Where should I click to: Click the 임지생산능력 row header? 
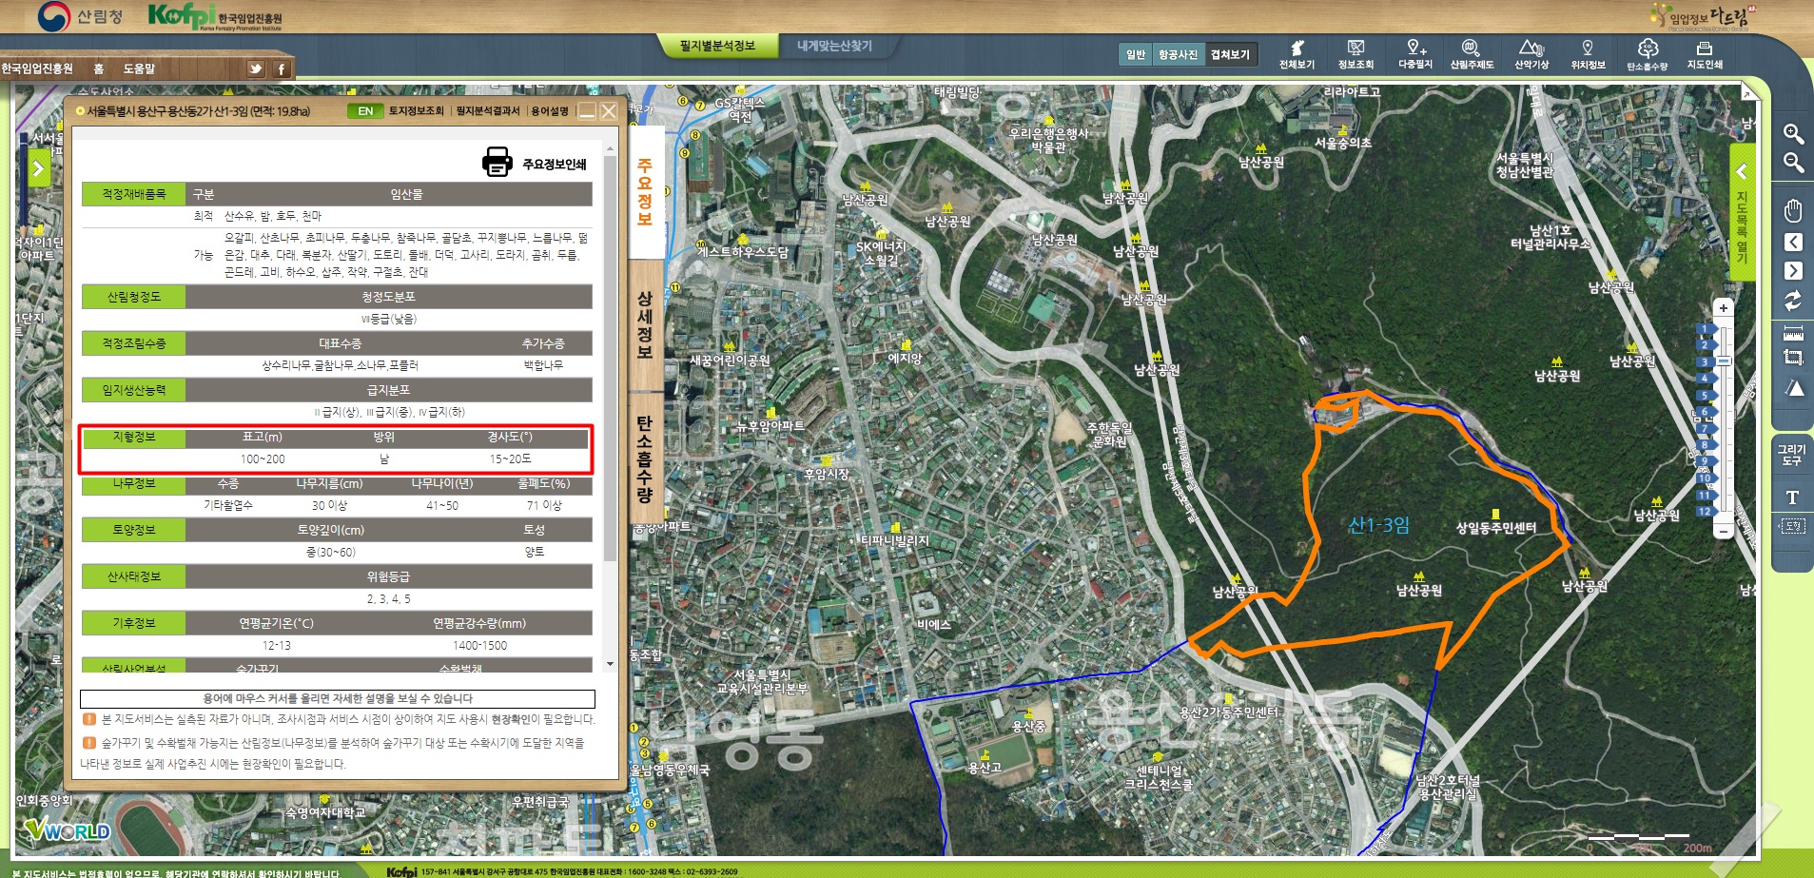pos(133,390)
